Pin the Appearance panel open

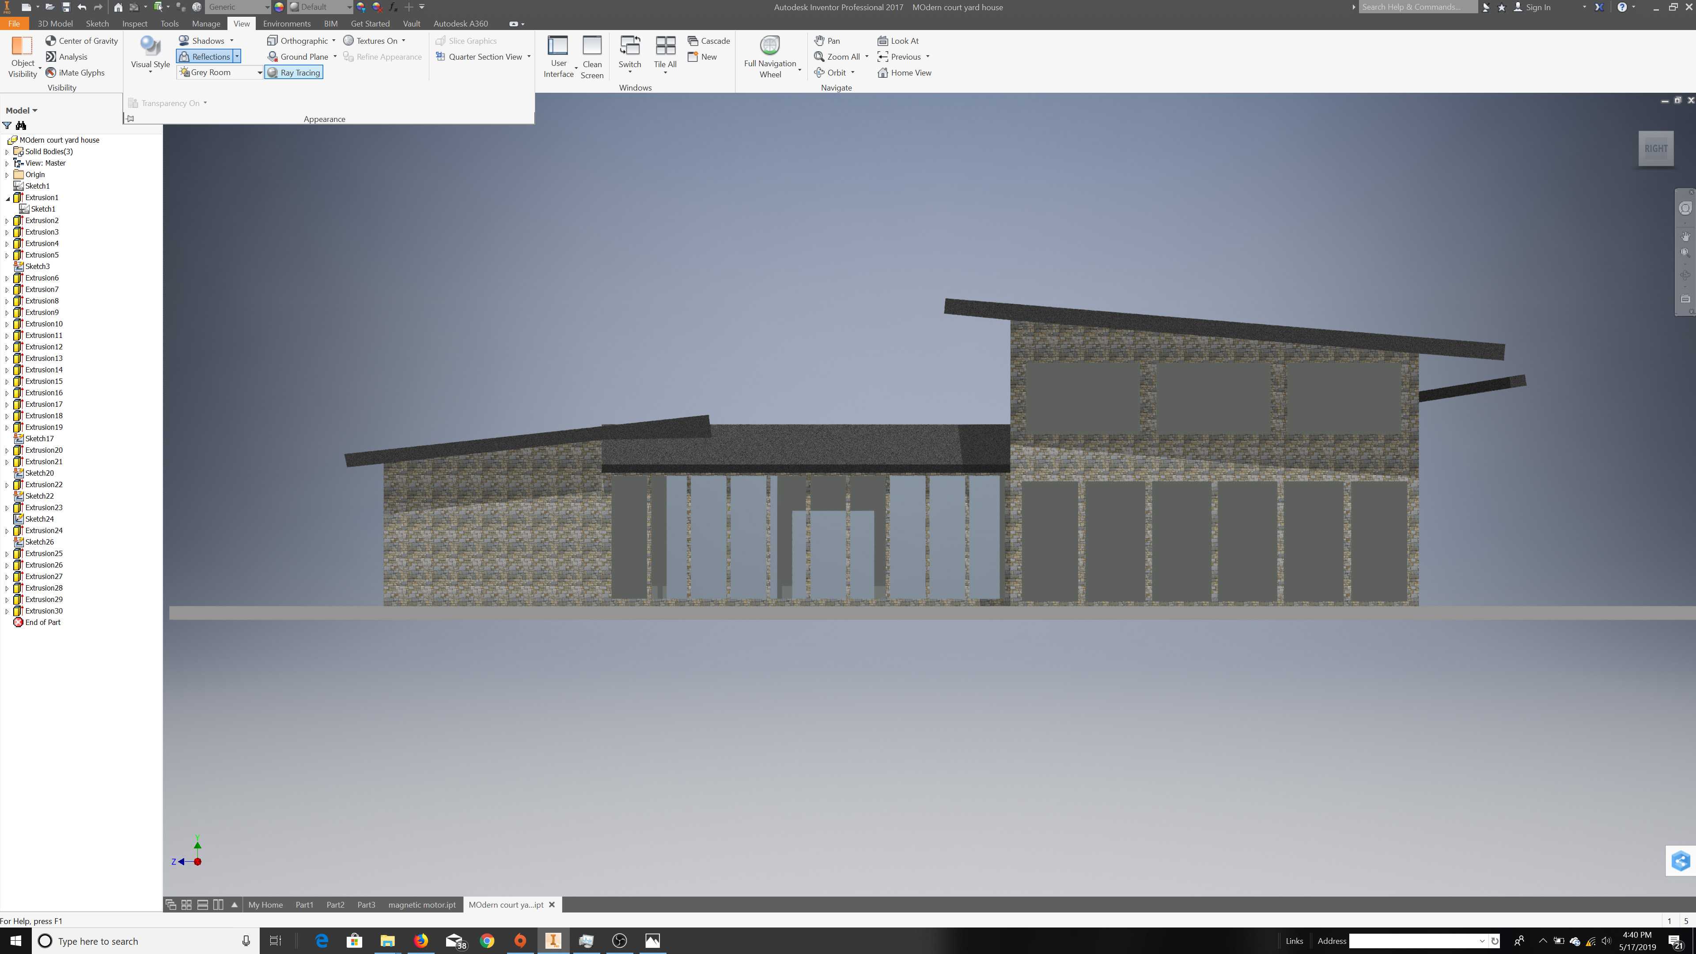130,119
